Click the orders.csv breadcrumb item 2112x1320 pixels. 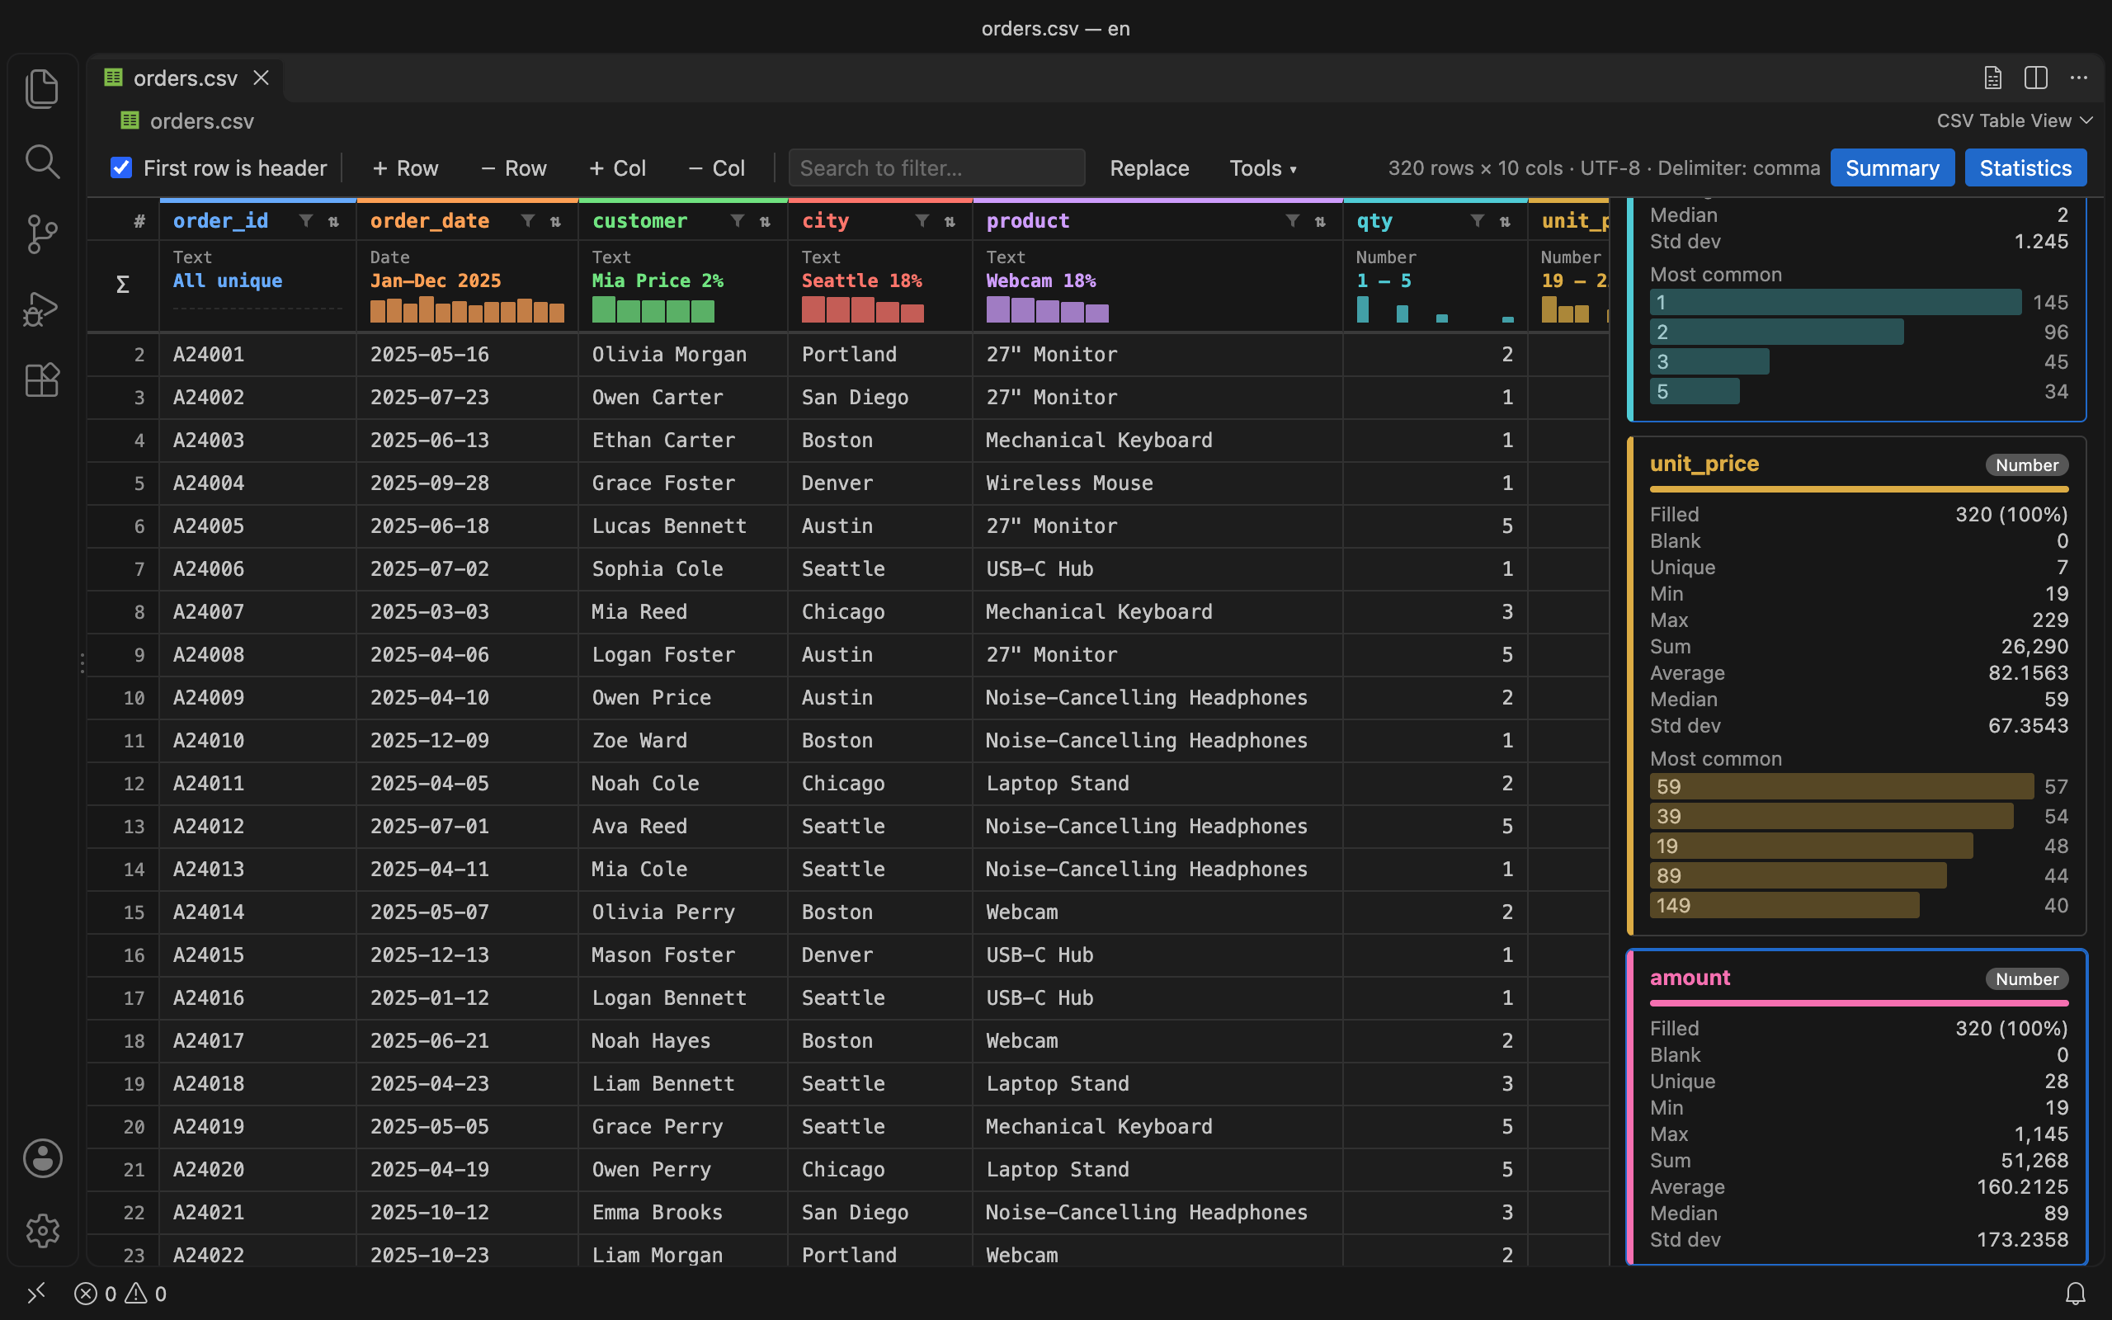(187, 120)
